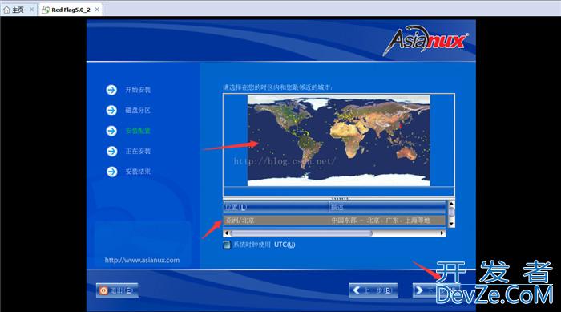Select the 正在安装 step label

pos(138,151)
